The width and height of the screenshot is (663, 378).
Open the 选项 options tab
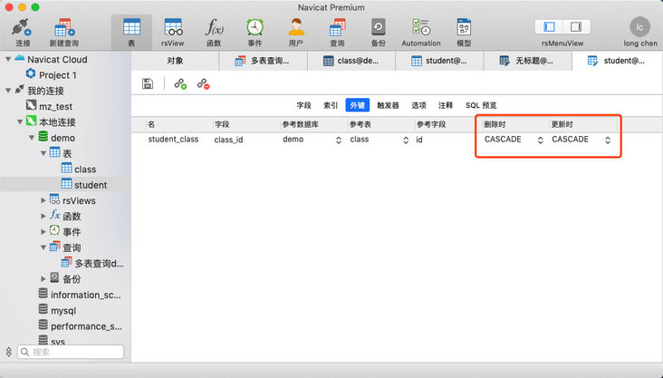pyautogui.click(x=418, y=105)
